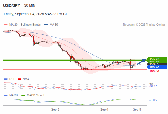Select the 30 MIN timeframe label
The image size is (168, 114).
click(x=30, y=5)
